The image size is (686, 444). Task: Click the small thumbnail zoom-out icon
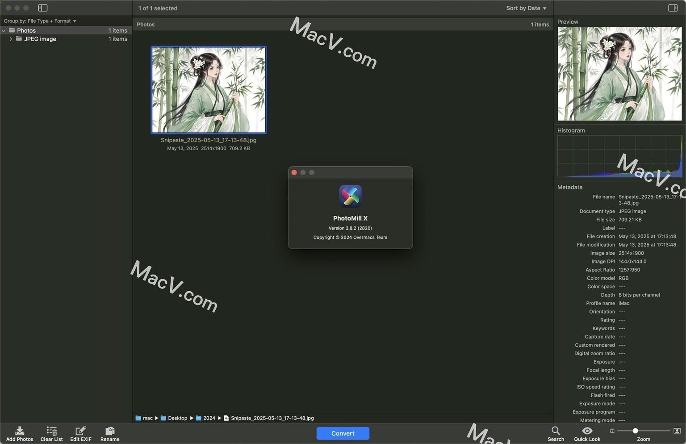point(612,431)
